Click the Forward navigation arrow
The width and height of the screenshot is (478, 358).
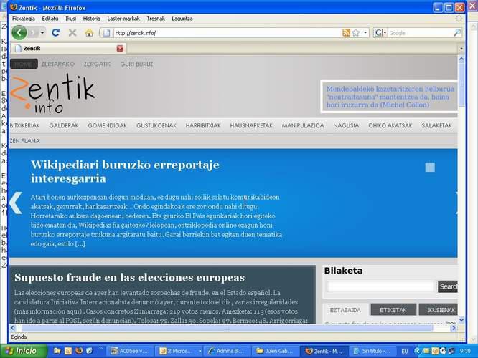point(33,32)
